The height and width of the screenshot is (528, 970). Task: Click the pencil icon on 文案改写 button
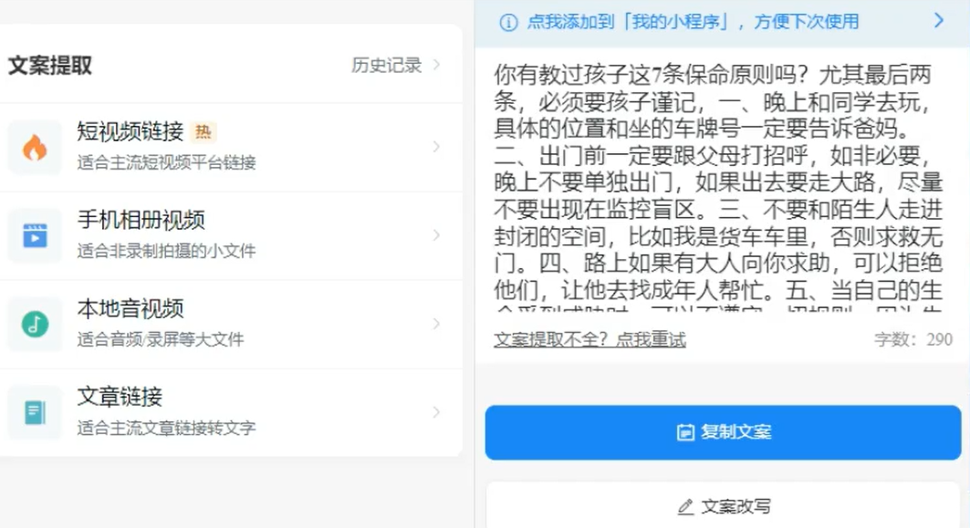[x=686, y=506]
